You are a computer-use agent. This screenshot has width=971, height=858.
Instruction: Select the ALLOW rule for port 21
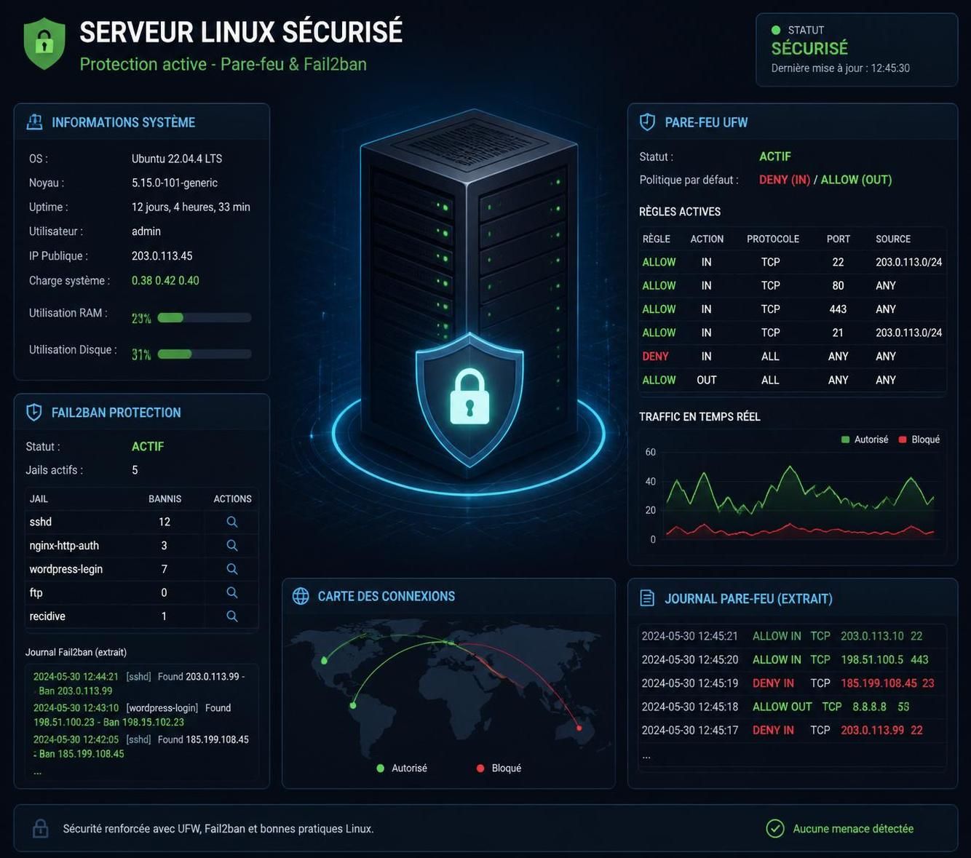pyautogui.click(x=793, y=333)
